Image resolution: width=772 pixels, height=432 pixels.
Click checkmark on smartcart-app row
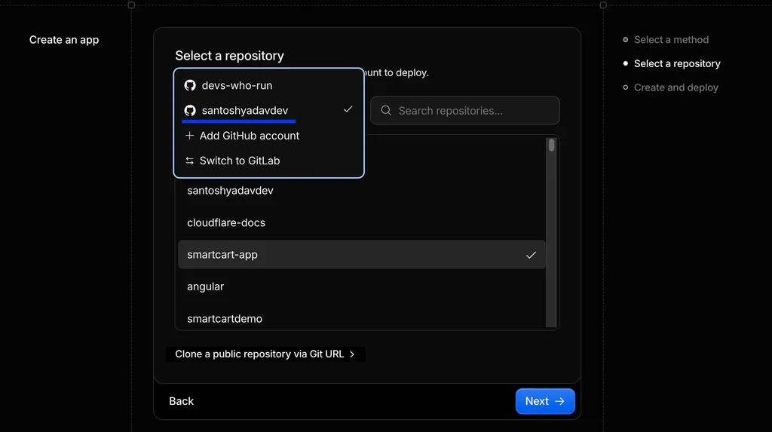531,255
